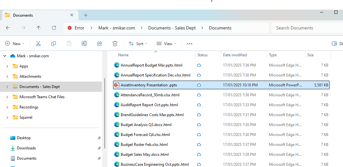The image size is (343, 167).
Task: Click the OneDrive cloud icon in sidebar
Action: (x=13, y=56)
